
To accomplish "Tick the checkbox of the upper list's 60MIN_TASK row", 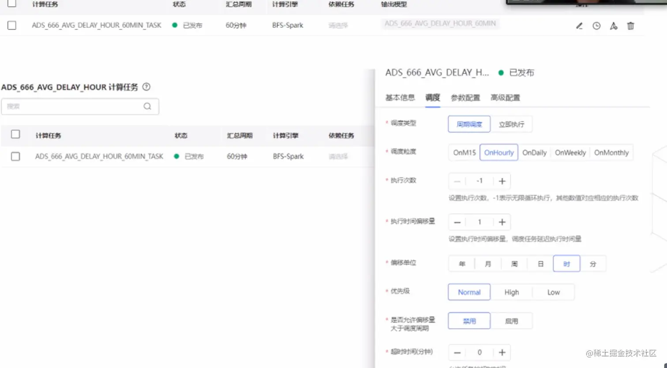I will pyautogui.click(x=12, y=26).
